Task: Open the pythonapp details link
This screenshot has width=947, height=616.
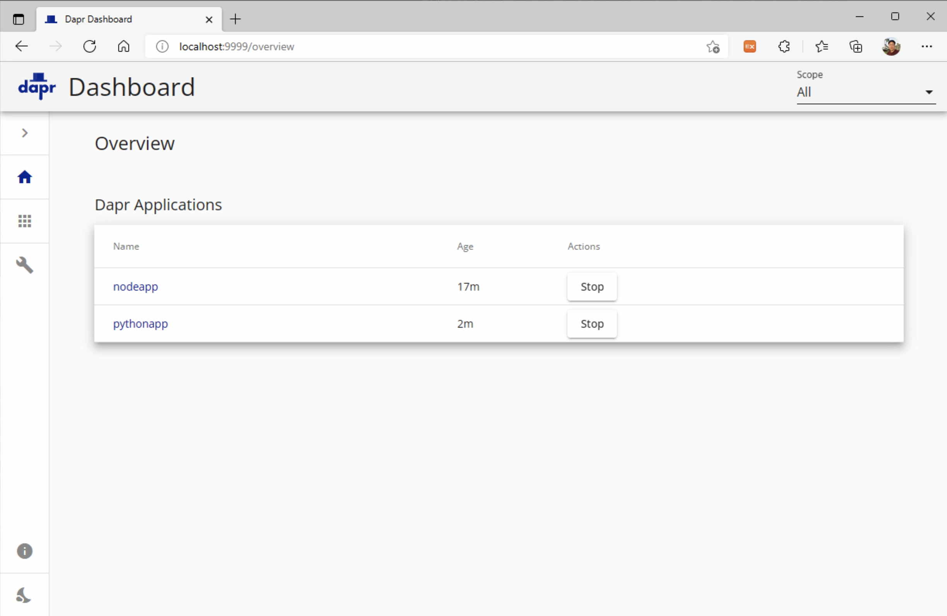Action: coord(140,323)
